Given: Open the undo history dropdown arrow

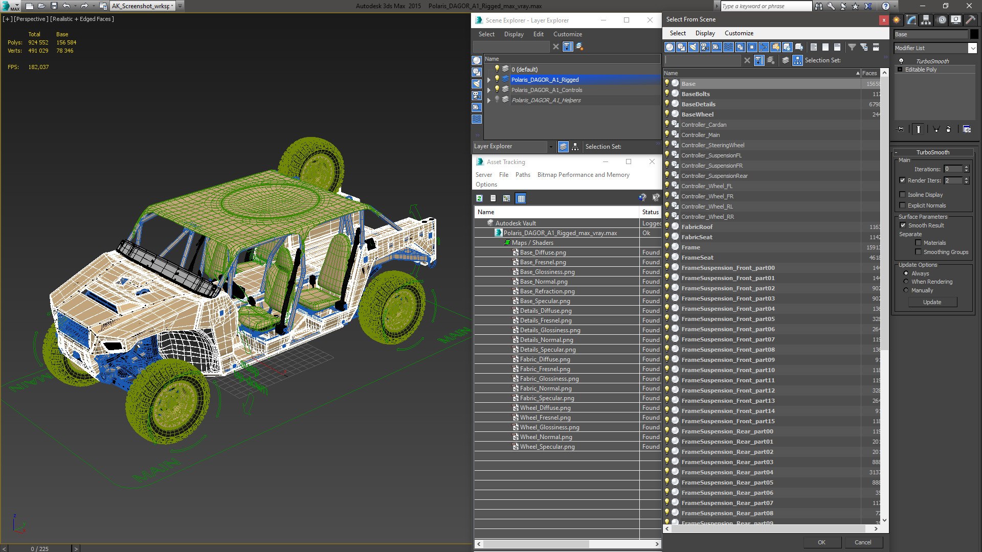Looking at the screenshot, I should pos(75,6).
